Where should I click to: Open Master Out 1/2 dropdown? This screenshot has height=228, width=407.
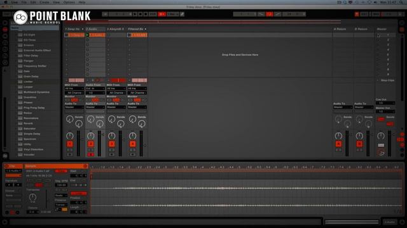pos(385,111)
